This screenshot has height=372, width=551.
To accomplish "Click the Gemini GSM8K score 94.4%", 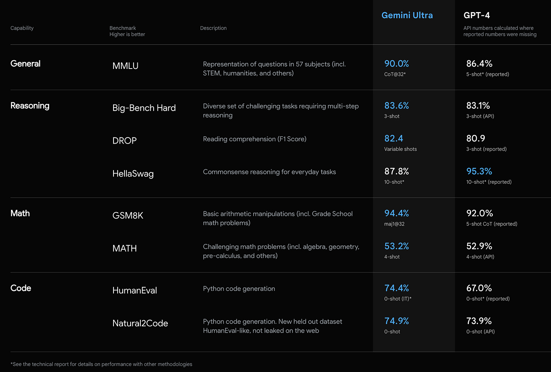I will pyautogui.click(x=397, y=213).
